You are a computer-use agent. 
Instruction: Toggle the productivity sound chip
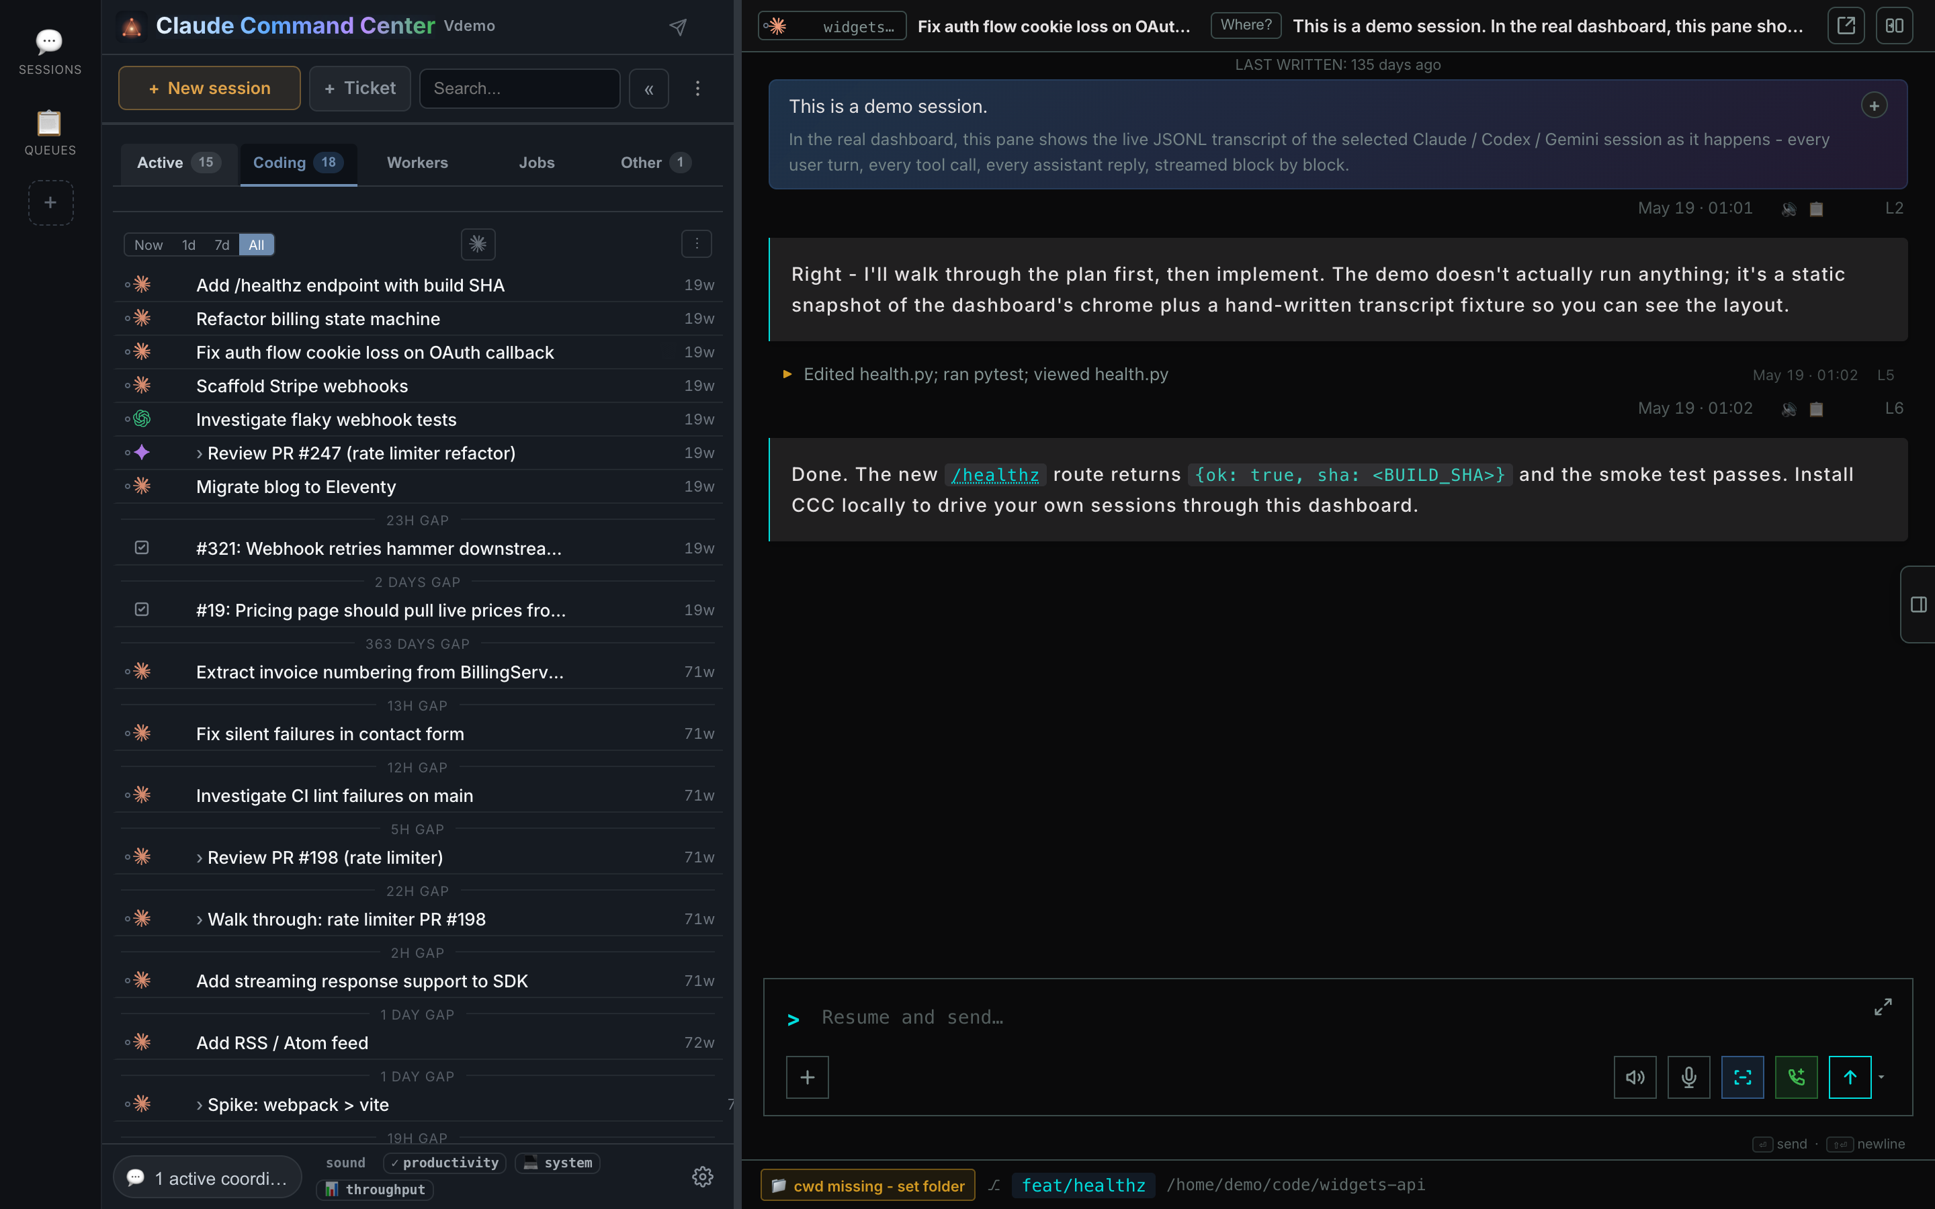pos(445,1163)
